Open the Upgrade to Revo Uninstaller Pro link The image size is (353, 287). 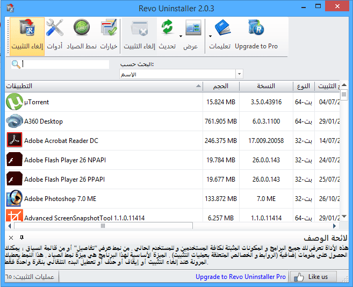[x=241, y=277]
